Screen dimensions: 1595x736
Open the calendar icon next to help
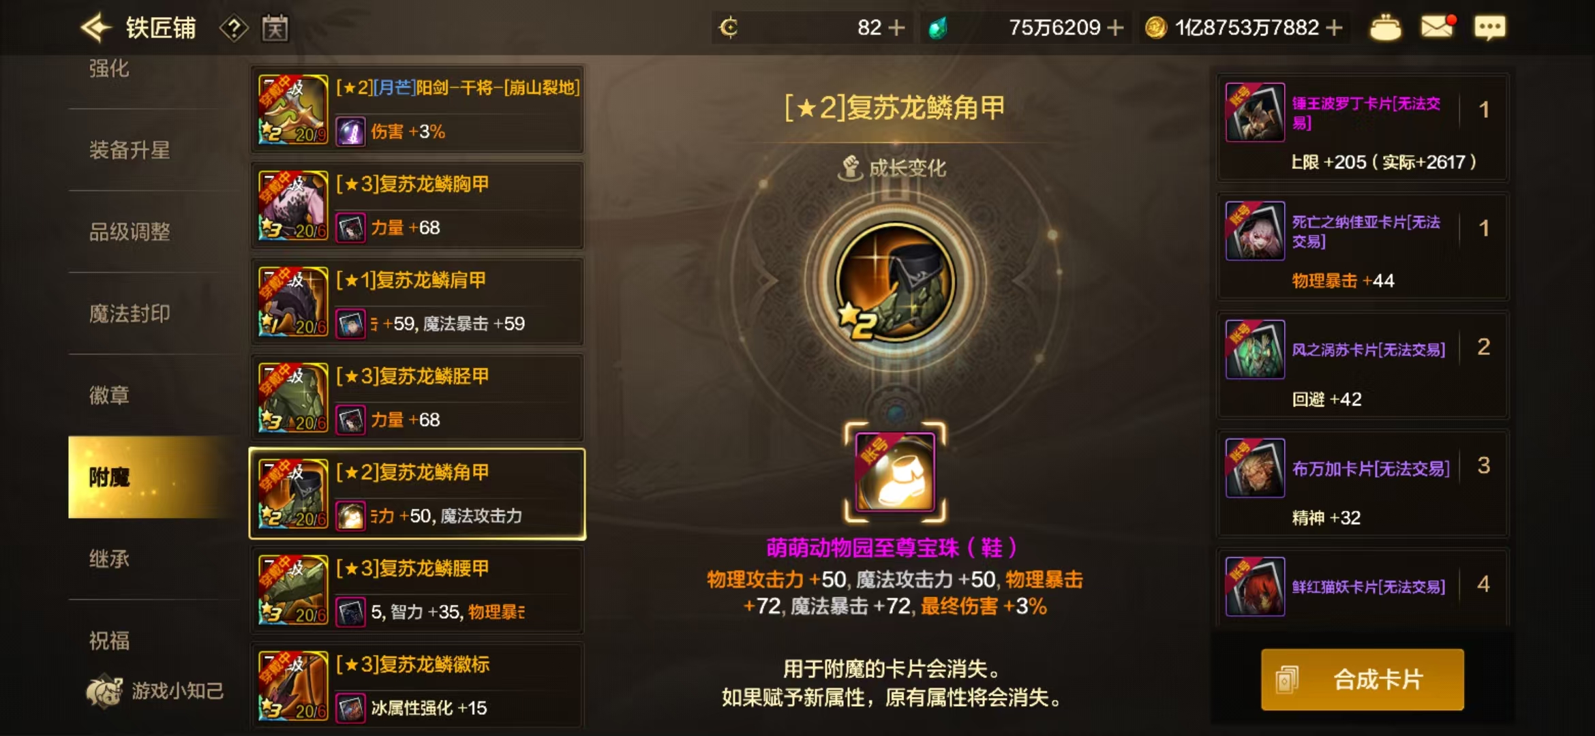(275, 28)
